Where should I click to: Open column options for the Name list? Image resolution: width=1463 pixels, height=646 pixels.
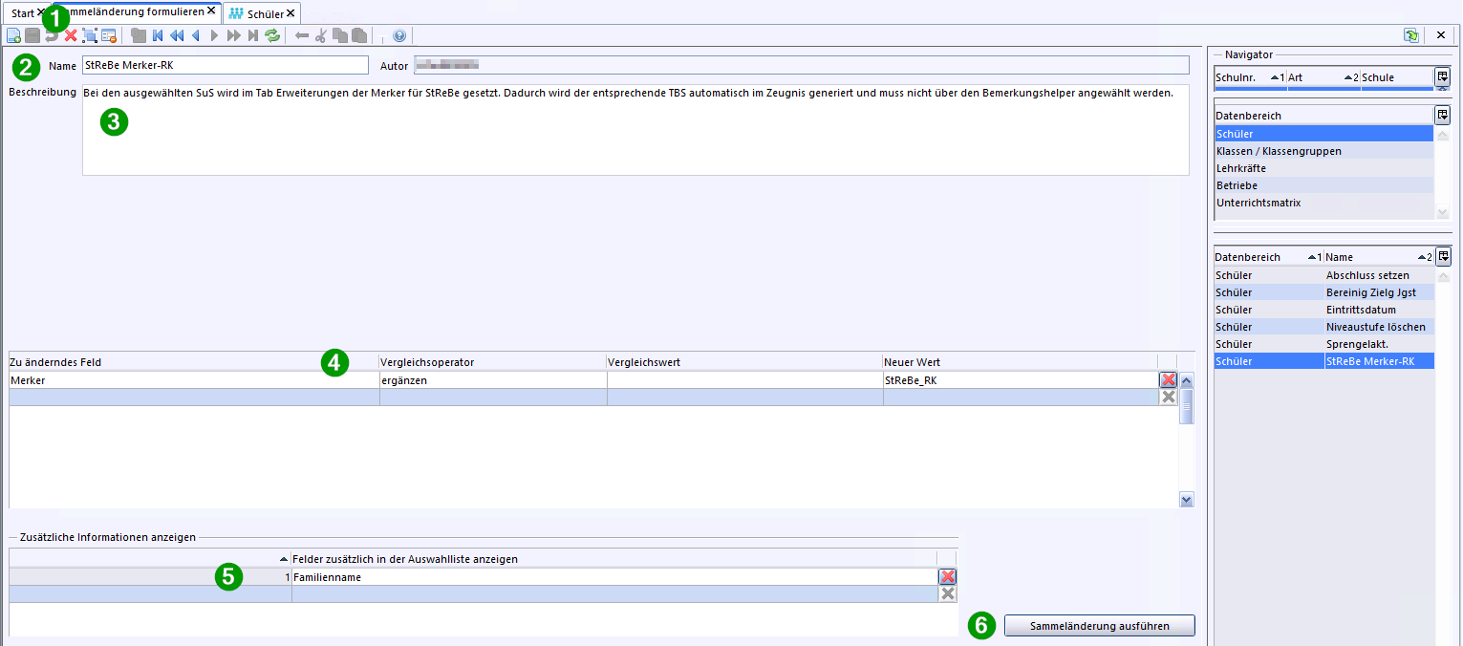coord(1443,257)
